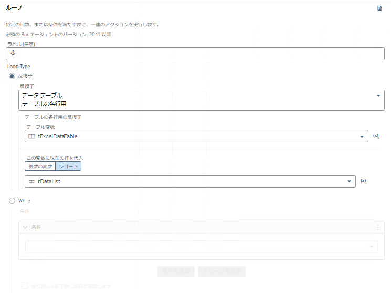Expand the rDataList dropdown arrow
The width and height of the screenshot is (391, 307).
350,181
